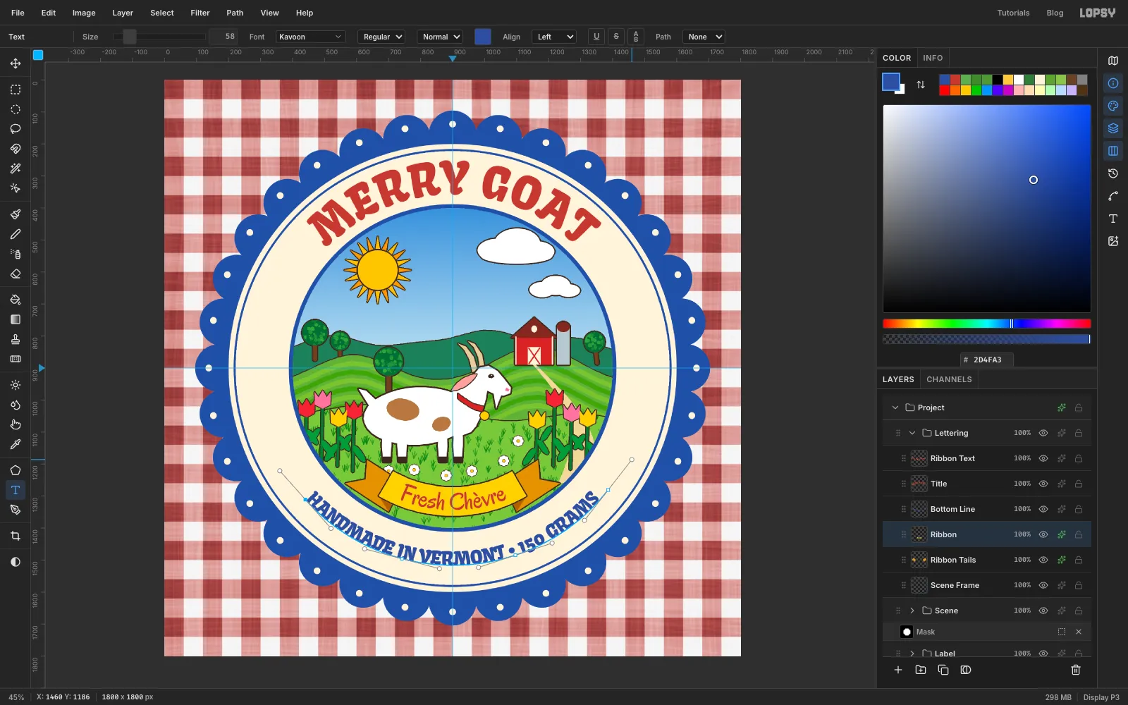This screenshot has height=705, width=1128.
Task: Select the Eraser tool
Action: tap(16, 274)
